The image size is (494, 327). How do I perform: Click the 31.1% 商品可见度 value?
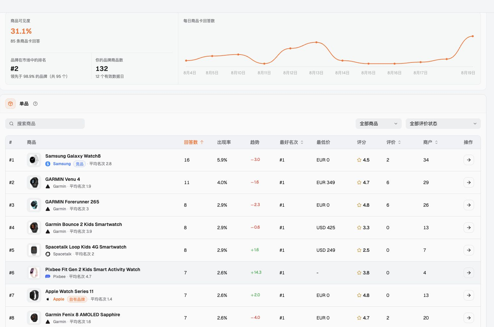point(21,31)
